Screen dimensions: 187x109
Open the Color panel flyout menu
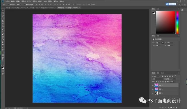[x=179, y=9]
